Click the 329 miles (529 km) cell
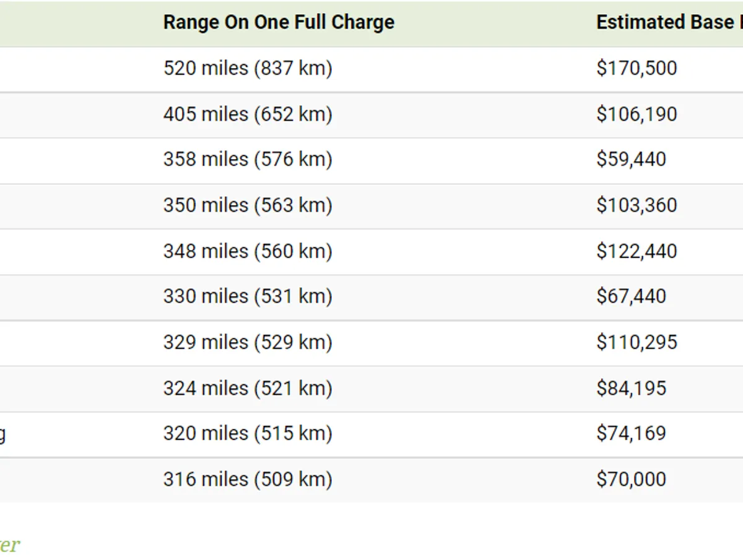This screenshot has height=557, width=743. coord(248,342)
